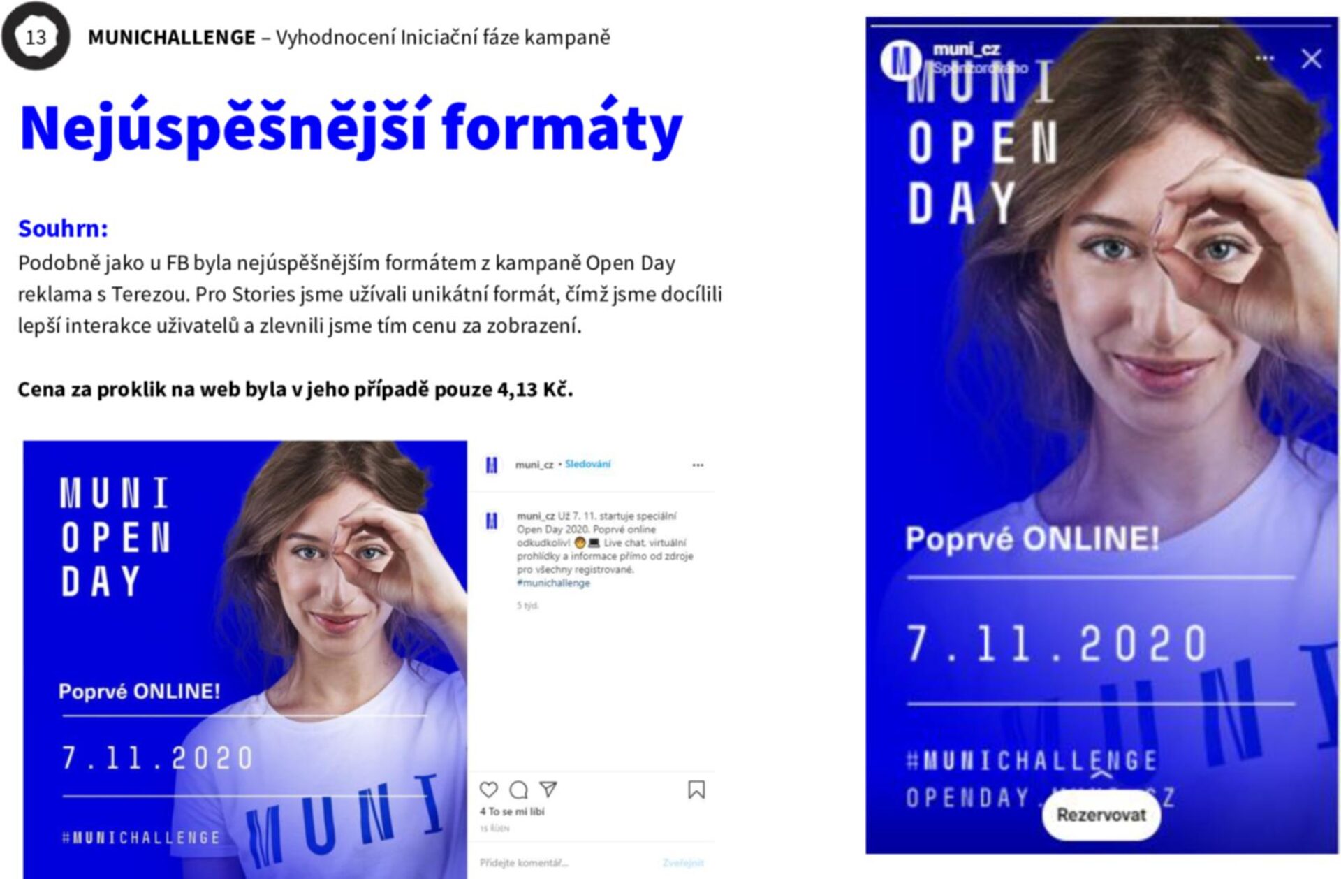Click the Přidejte komentář input field

point(524,863)
